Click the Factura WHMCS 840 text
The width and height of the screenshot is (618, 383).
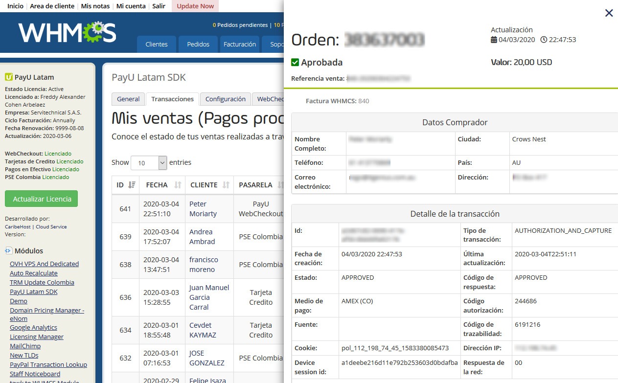tap(338, 101)
